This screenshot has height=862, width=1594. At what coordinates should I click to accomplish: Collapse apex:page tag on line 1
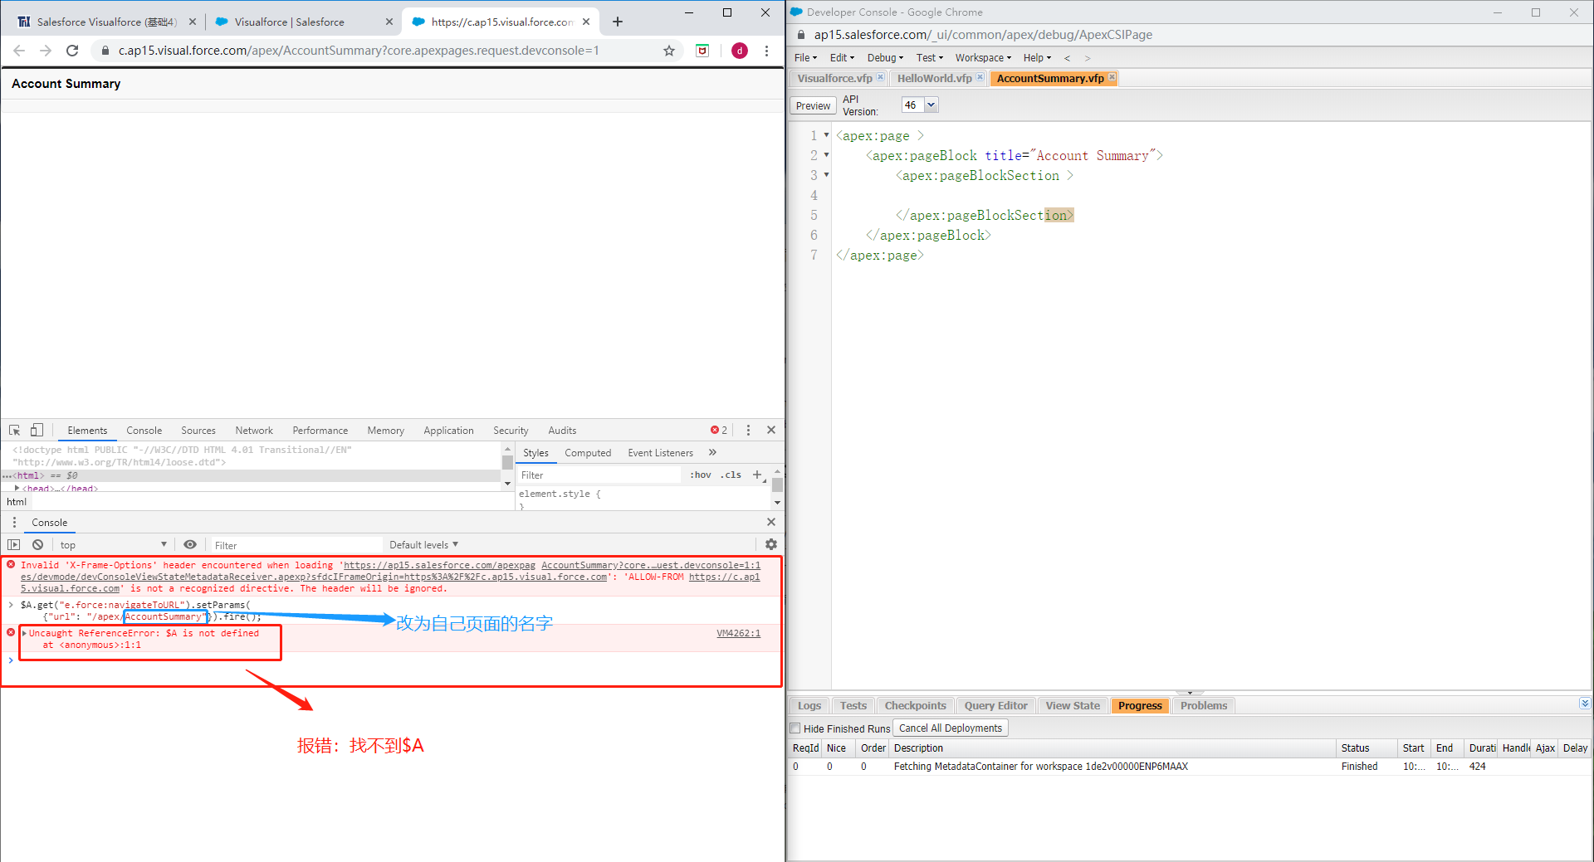[826, 135]
